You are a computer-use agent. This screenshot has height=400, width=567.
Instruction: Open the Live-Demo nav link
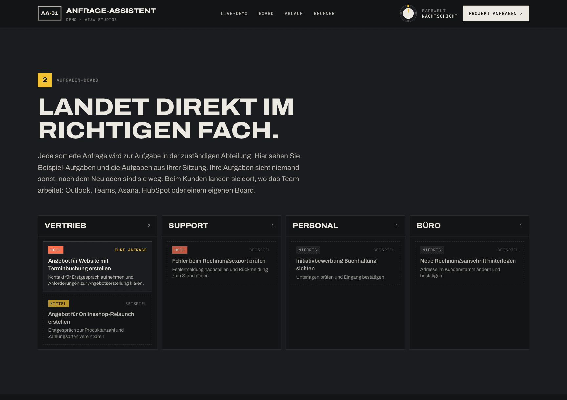(x=234, y=14)
